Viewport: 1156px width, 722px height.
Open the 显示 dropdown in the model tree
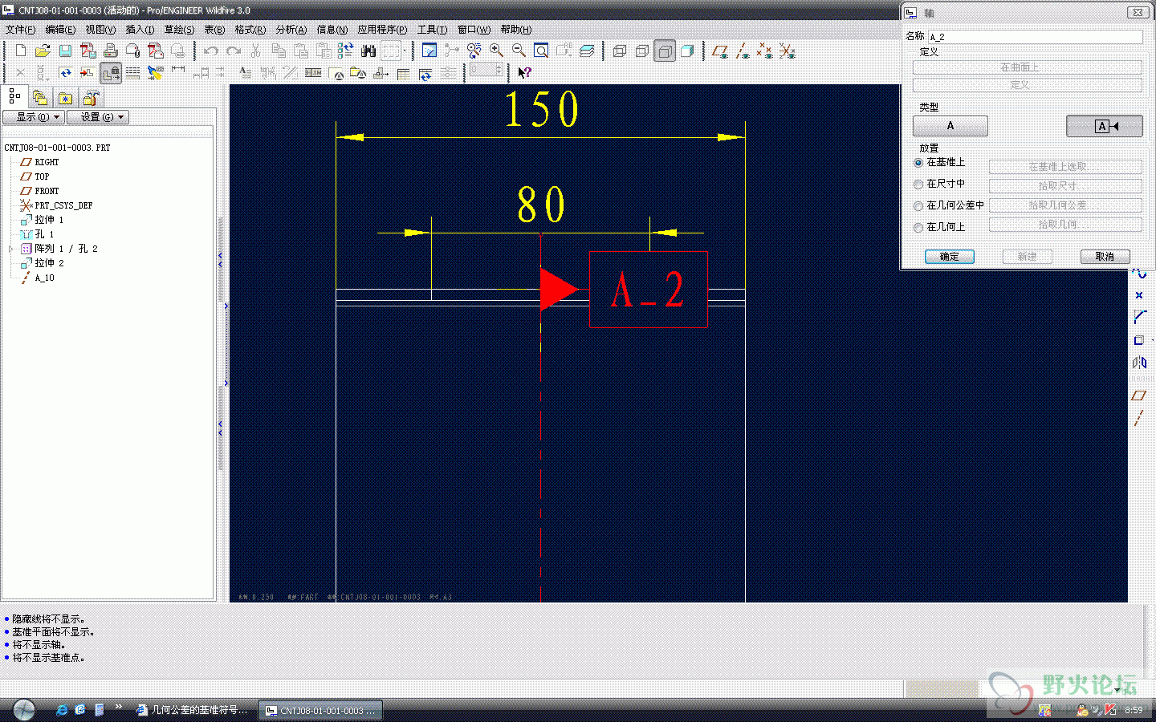pos(33,117)
